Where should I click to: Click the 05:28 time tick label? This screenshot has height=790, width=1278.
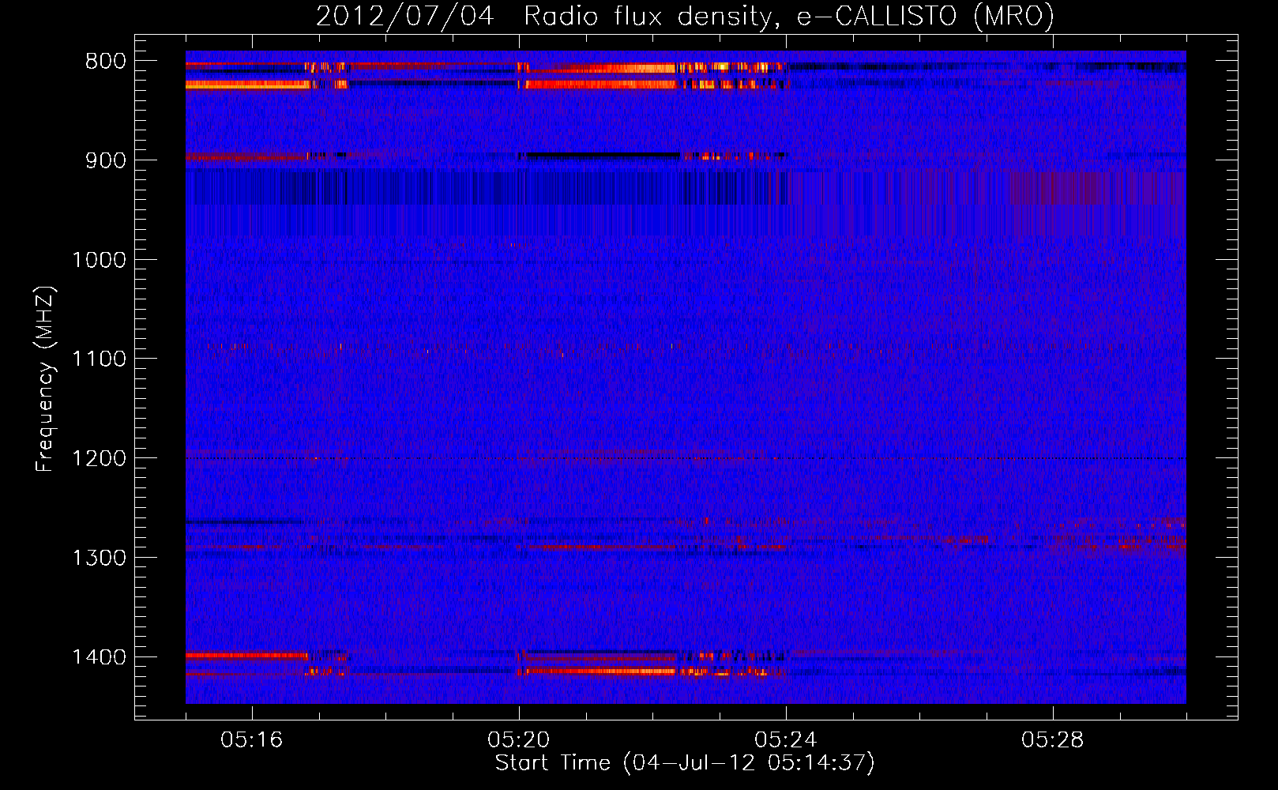pyautogui.click(x=1053, y=740)
